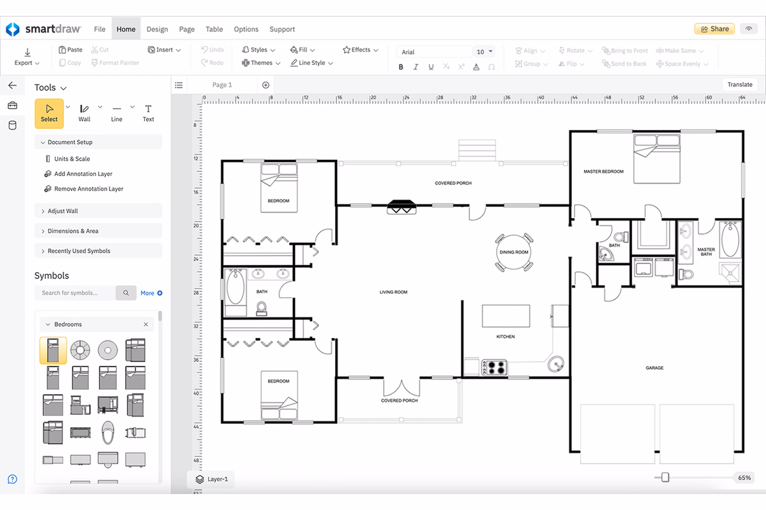766x510 pixels.
Task: Expand the Dimensions & Area section
Action: [98, 231]
